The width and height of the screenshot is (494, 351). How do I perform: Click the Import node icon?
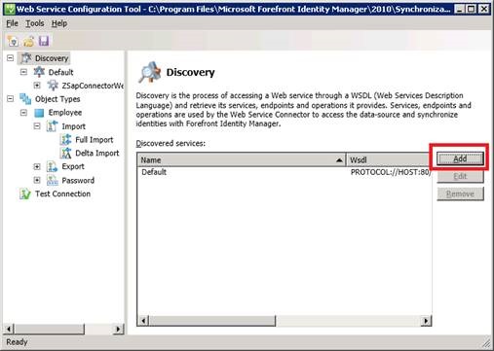[53, 126]
